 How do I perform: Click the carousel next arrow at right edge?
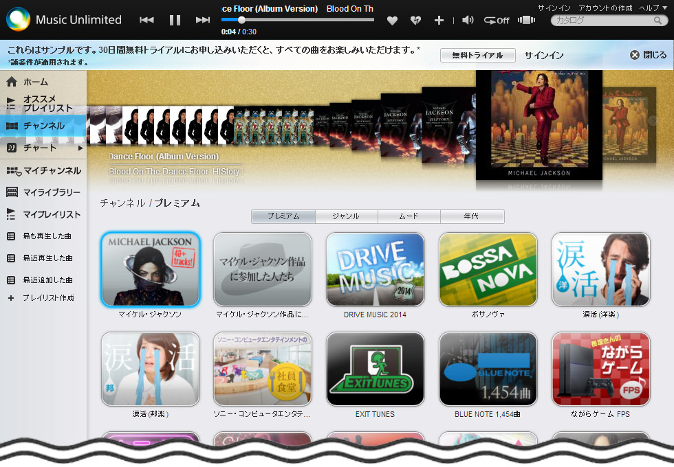[653, 121]
